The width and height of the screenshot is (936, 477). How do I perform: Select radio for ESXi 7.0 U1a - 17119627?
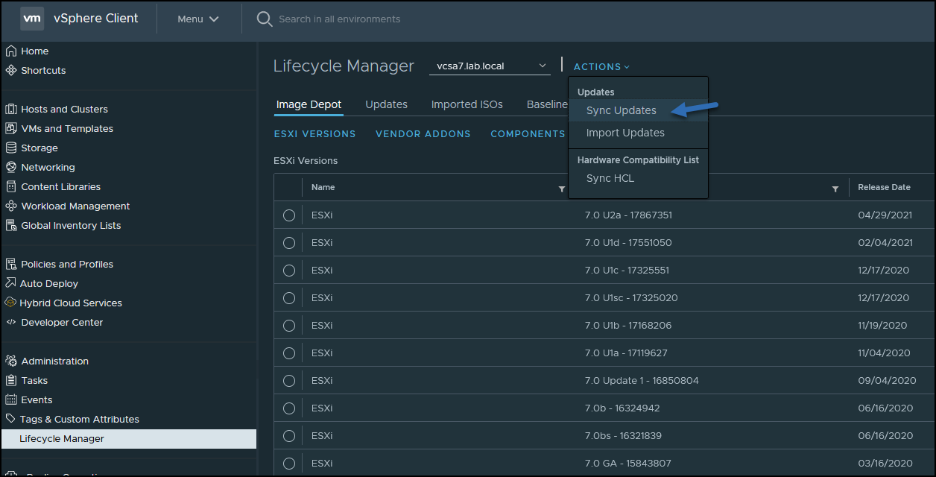[289, 353]
